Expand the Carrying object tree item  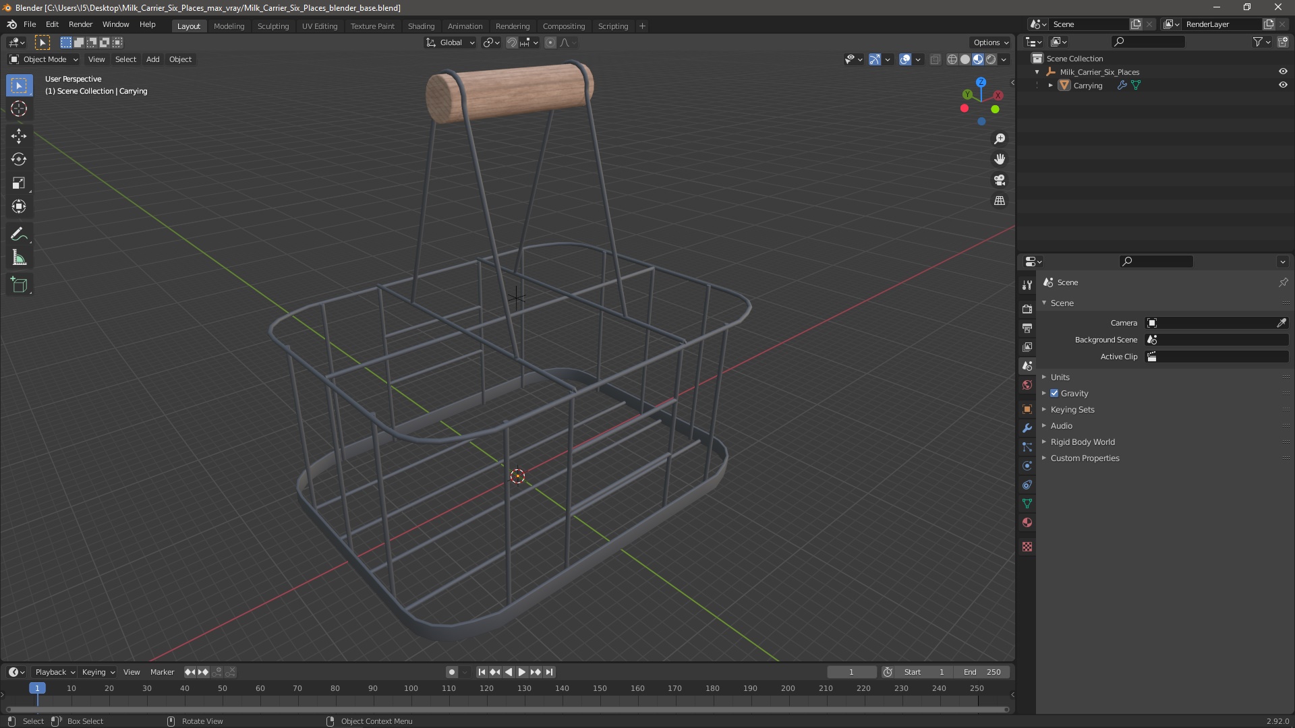[x=1050, y=86]
